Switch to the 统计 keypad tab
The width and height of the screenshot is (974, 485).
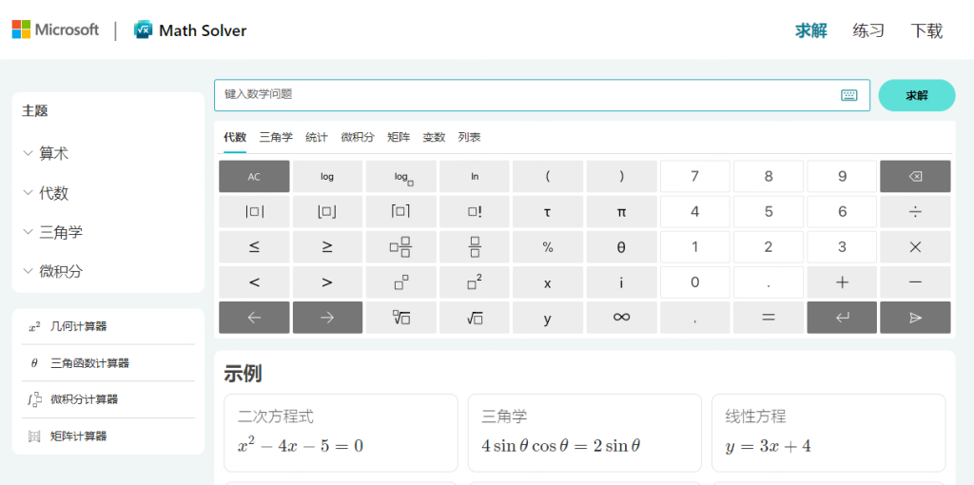[317, 138]
